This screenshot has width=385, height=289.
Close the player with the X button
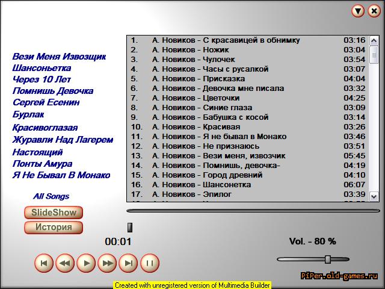[x=374, y=11]
